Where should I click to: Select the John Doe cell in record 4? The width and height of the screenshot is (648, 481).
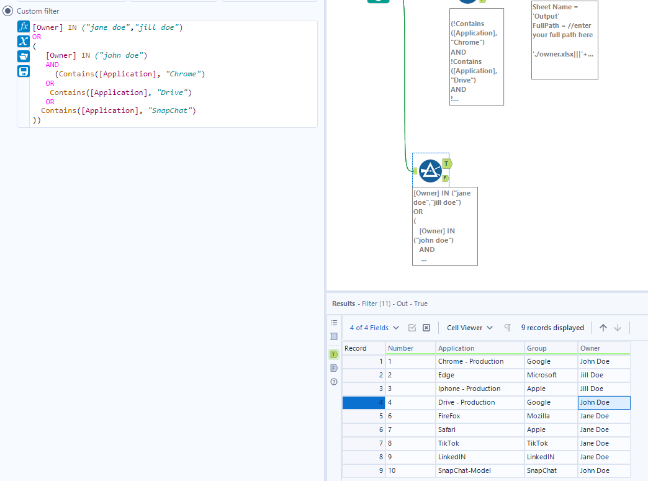[x=603, y=402]
